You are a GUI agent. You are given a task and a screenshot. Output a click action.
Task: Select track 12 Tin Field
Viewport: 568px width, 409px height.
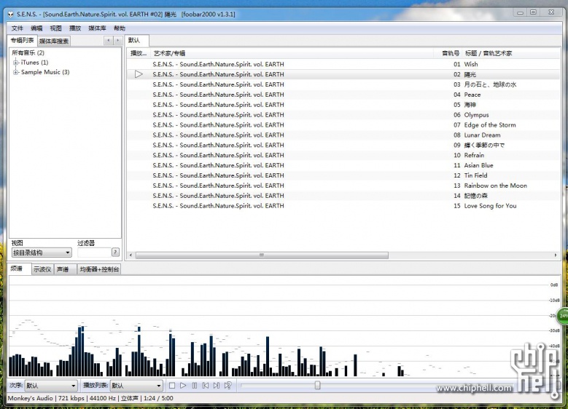pyautogui.click(x=343, y=175)
